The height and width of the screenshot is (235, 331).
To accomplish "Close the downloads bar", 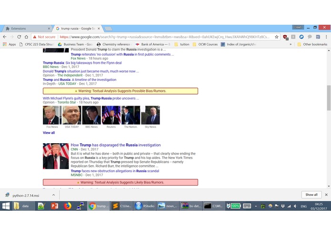I will (326, 195).
